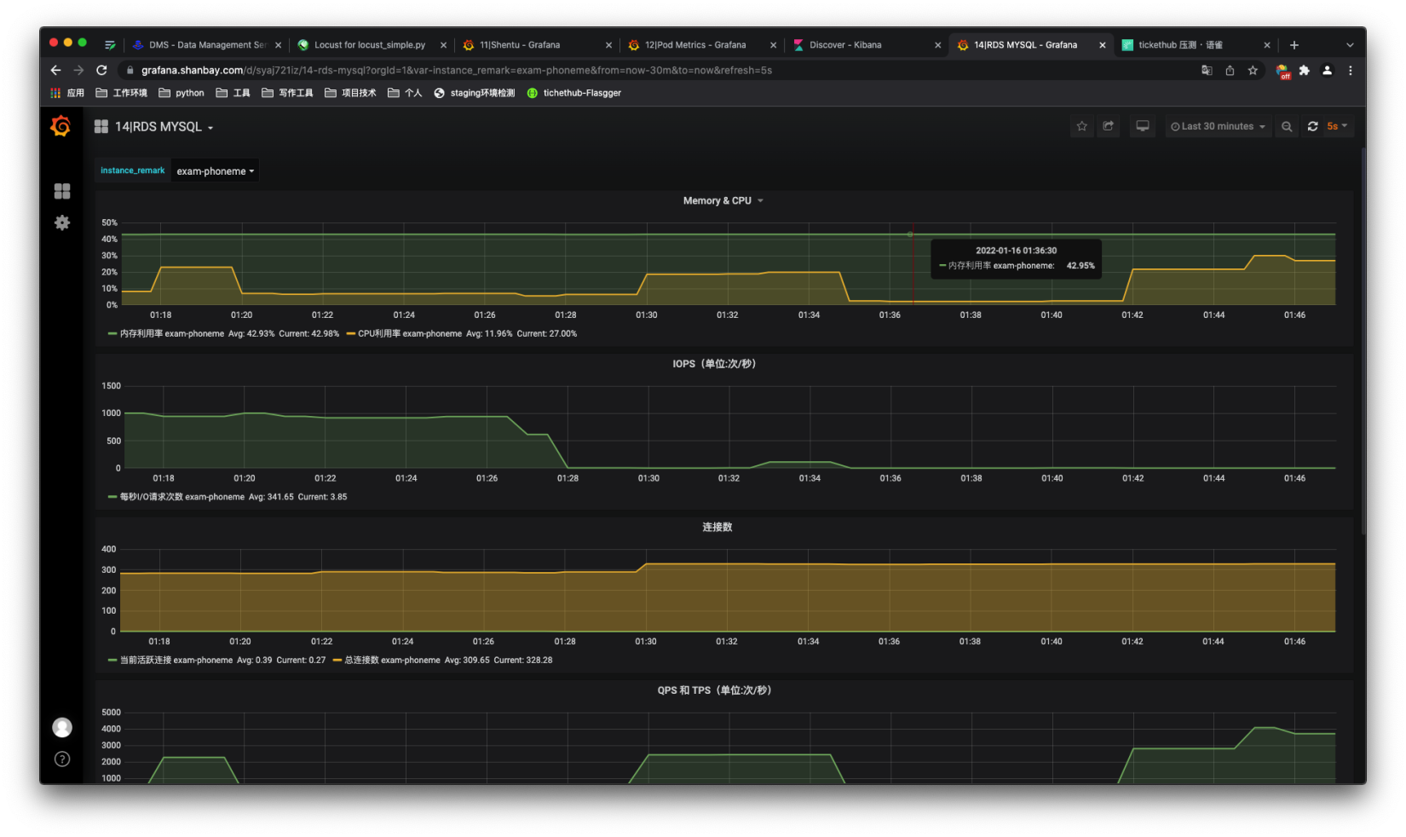Bookmark this page with star icon
Image resolution: width=1406 pixels, height=837 pixels.
pos(1253,70)
